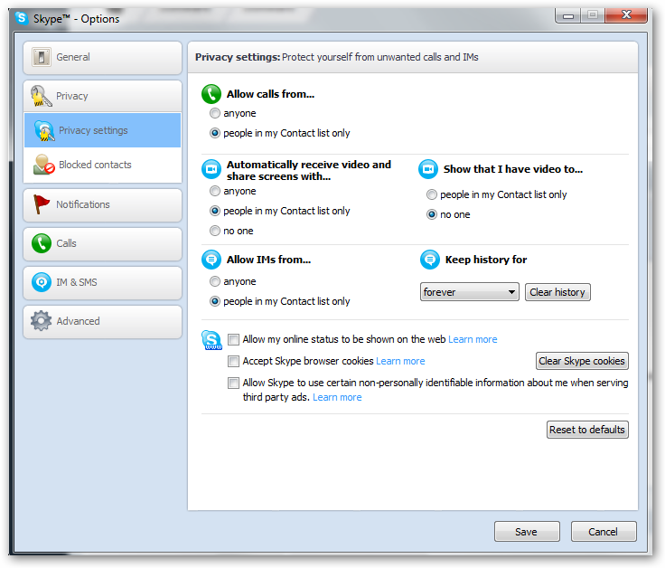
Task: Click video icon beside Automatically receive video
Action: point(211,169)
